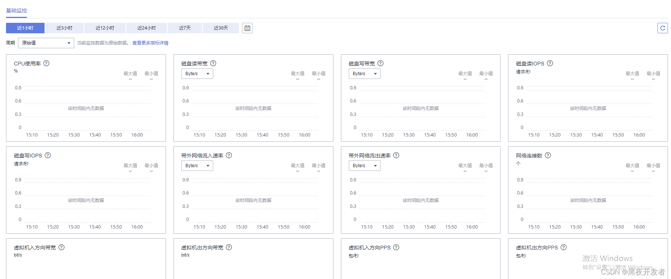Click the 当前监控数据为原始数据 notice text
The image size is (671, 279).
102,43
